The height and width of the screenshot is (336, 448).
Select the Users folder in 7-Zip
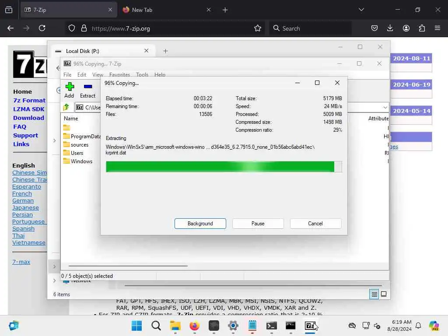(x=73, y=153)
